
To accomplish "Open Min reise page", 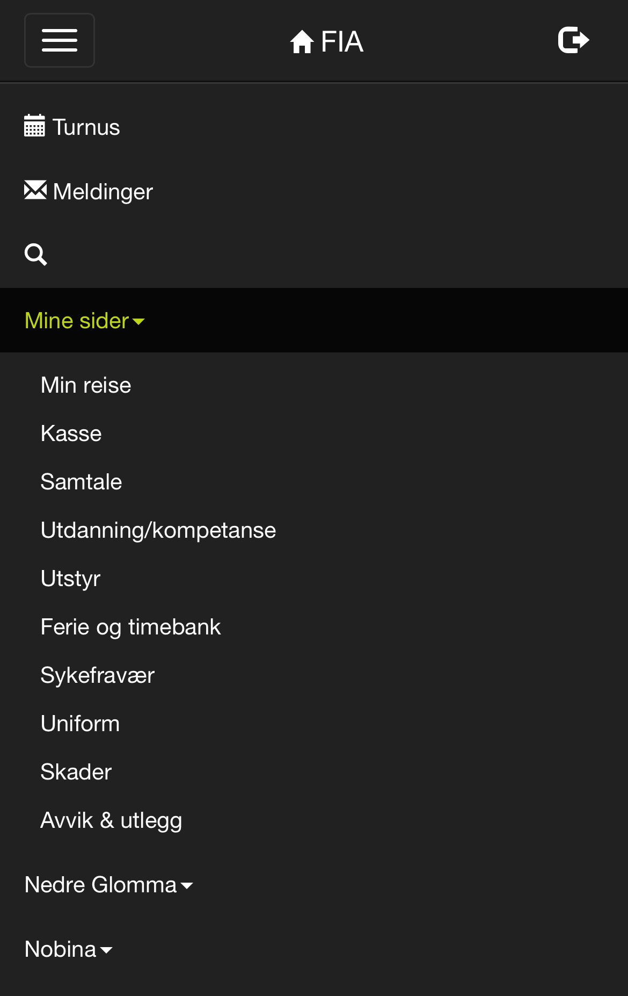I will [86, 385].
